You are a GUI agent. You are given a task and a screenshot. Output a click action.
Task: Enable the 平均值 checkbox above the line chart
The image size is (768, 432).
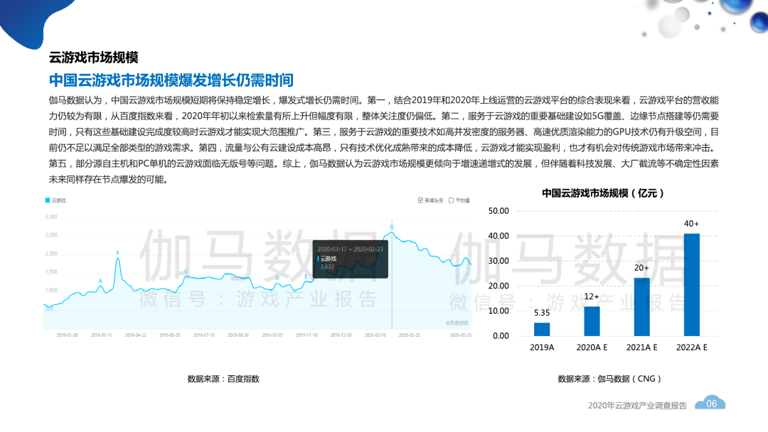(x=452, y=200)
